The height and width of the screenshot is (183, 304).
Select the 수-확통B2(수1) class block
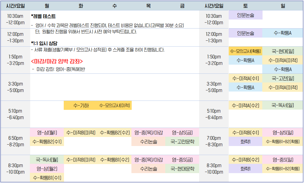[47, 141]
